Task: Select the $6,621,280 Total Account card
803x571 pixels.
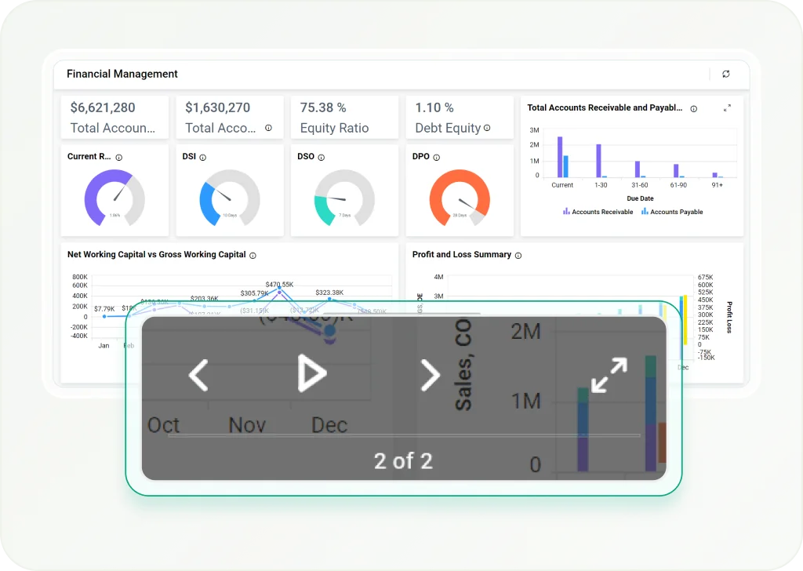Action: (x=113, y=118)
